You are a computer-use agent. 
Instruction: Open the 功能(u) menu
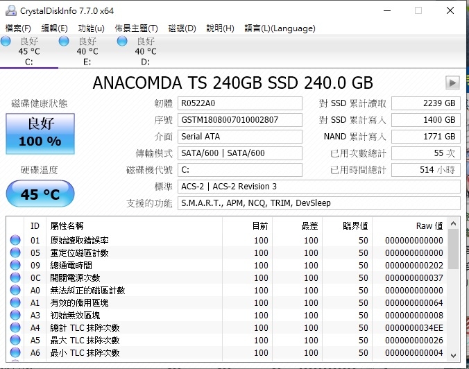[x=91, y=28]
